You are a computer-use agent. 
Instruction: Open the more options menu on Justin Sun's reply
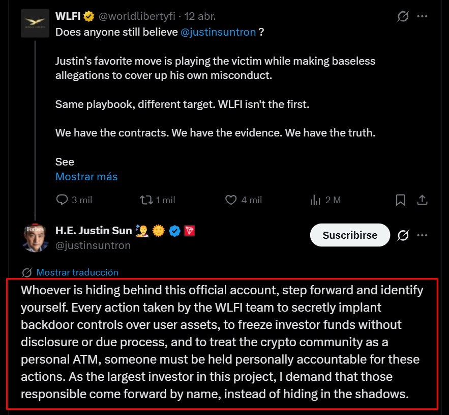point(422,235)
